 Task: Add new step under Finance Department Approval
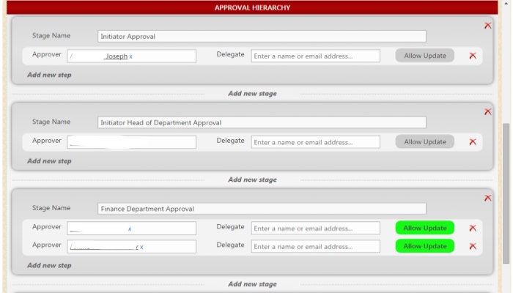pos(49,265)
